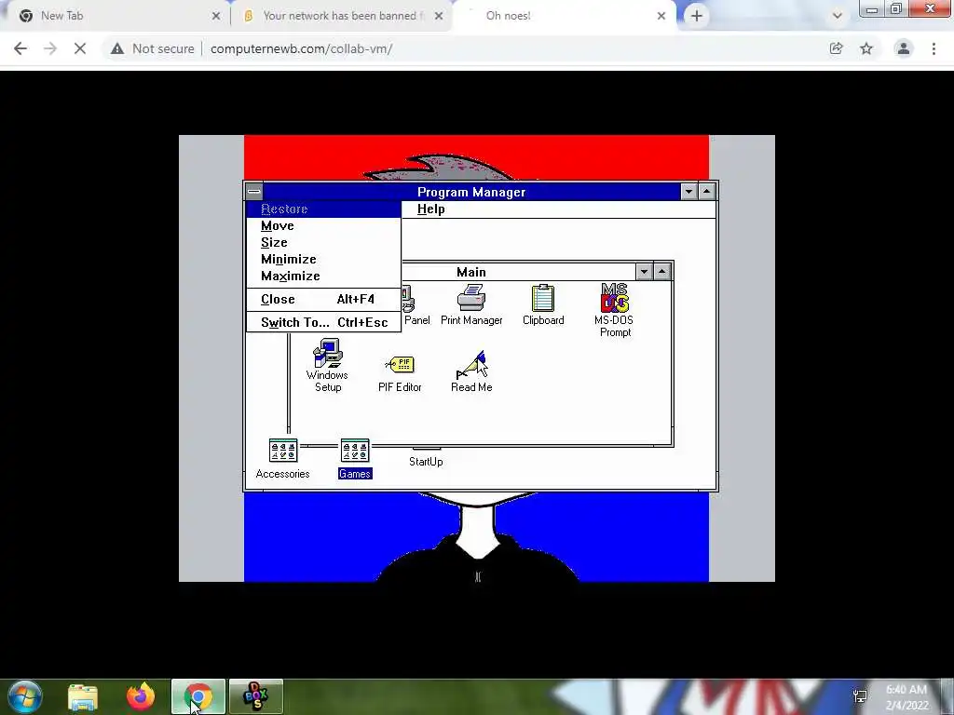This screenshot has width=954, height=715.
Task: Click Windows Start orb in taskbar
Action: click(x=25, y=696)
